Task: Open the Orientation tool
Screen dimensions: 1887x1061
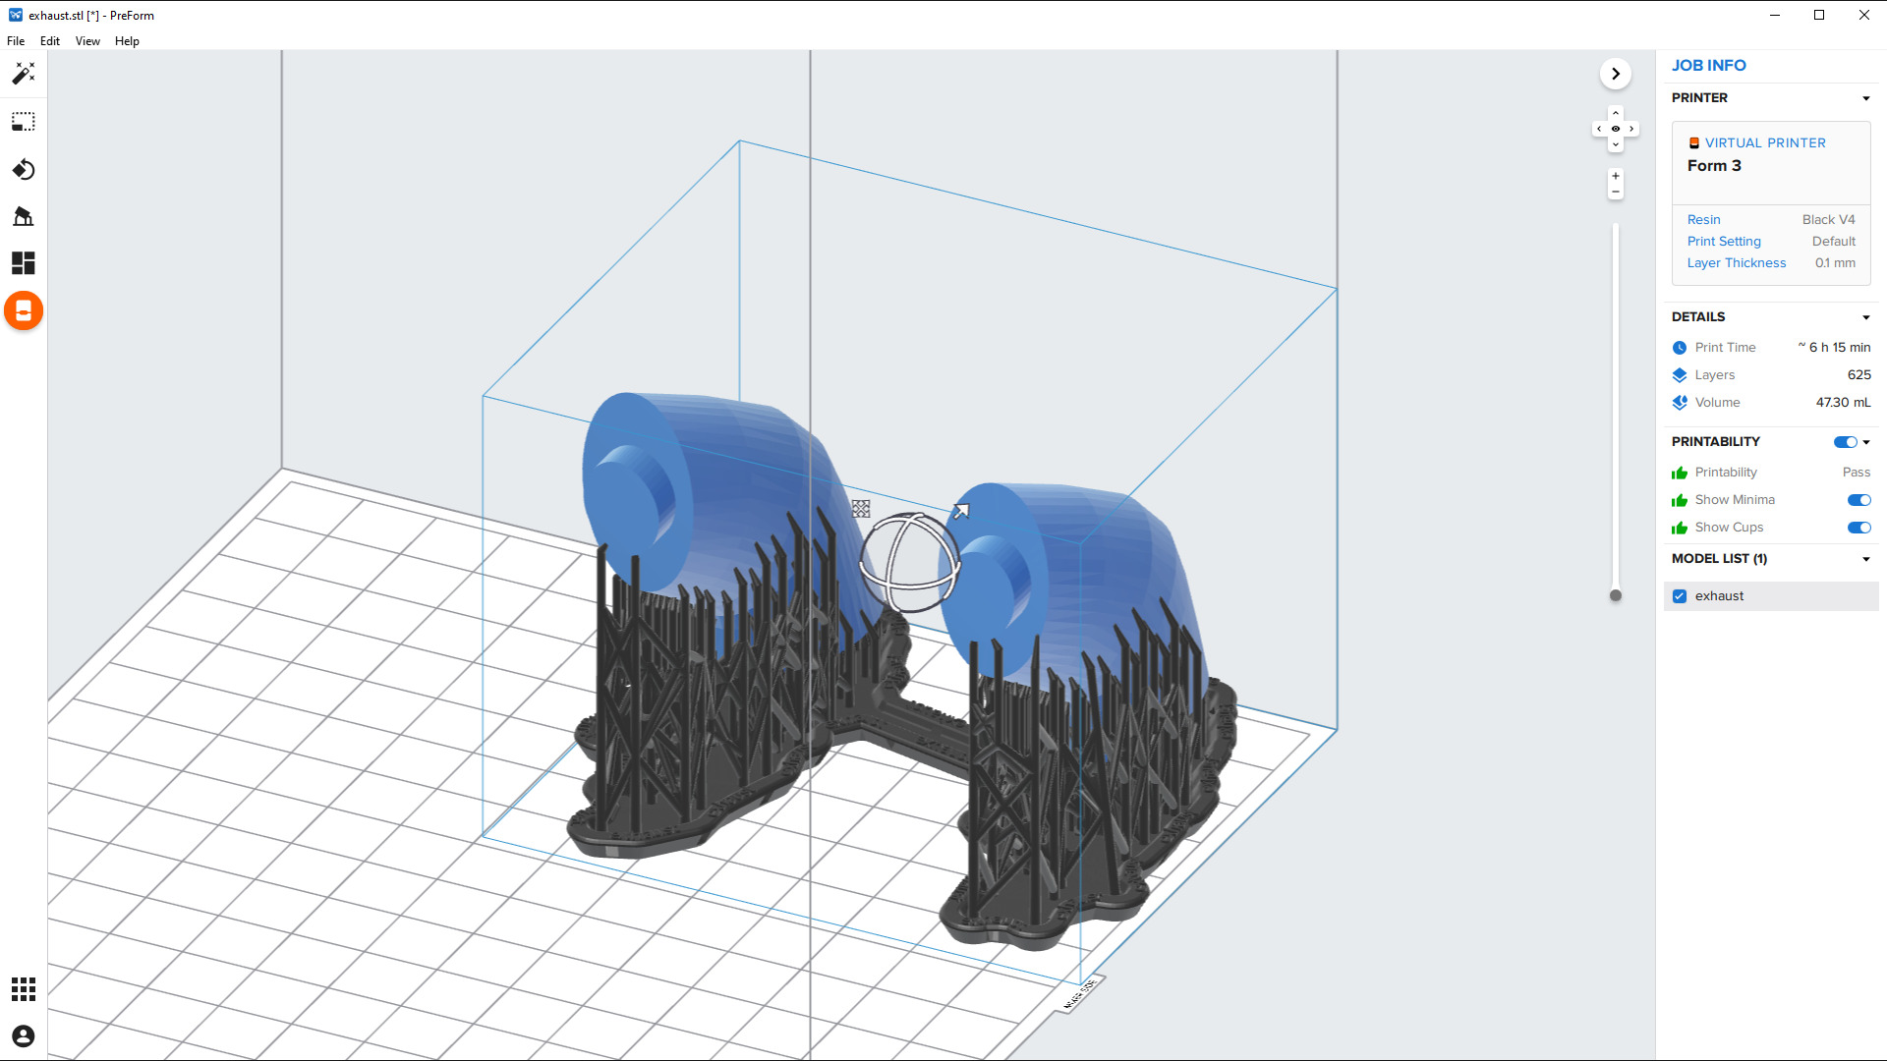Action: pos(24,170)
